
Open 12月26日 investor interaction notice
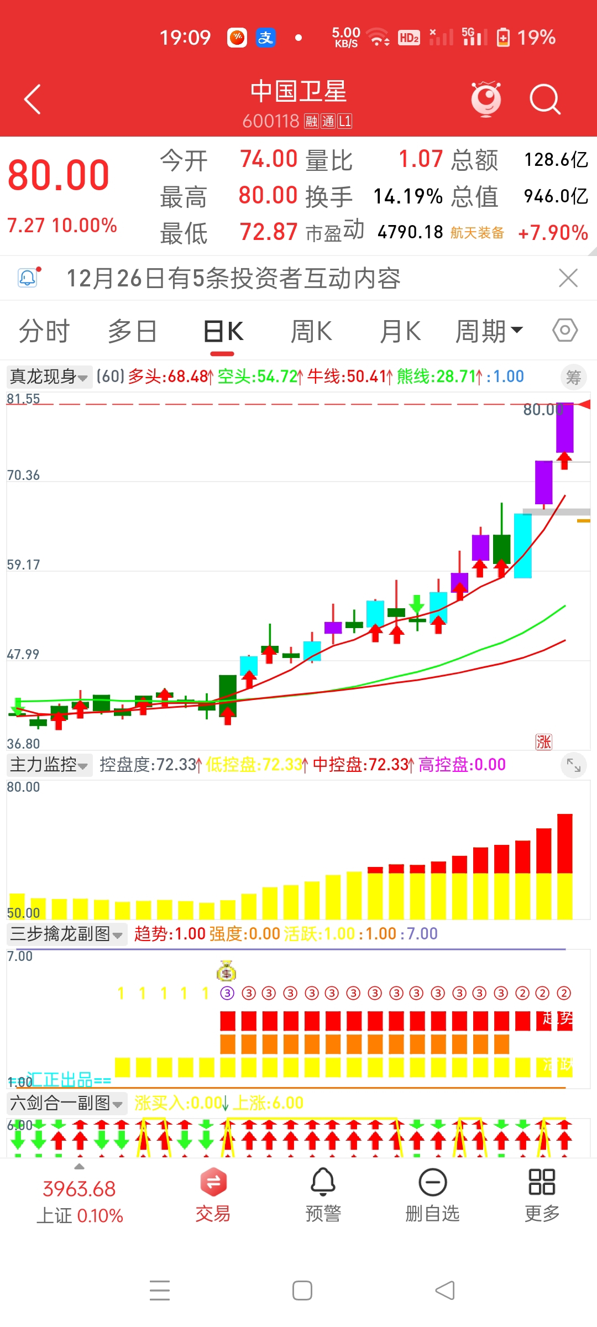coord(233,278)
